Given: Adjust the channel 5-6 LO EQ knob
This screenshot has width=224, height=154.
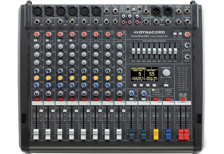Looking at the screenshot, I should coord(84,62).
